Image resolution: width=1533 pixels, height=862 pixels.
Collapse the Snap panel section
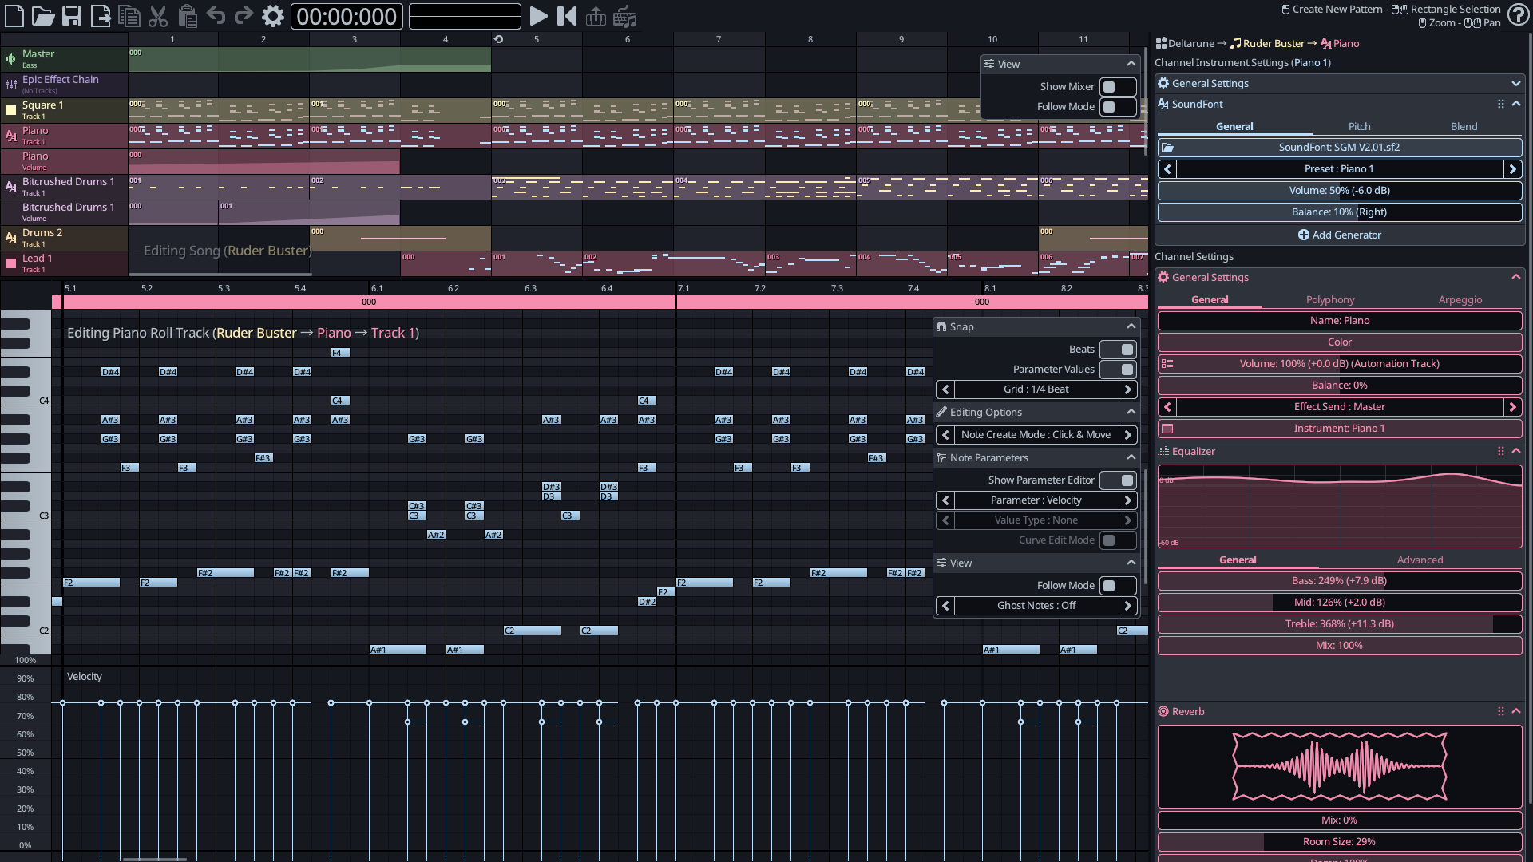pyautogui.click(x=1131, y=326)
